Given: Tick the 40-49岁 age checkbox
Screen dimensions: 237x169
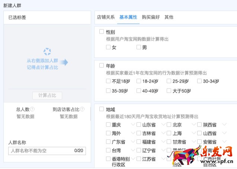Looking at the screenshot, I should click(139, 91).
